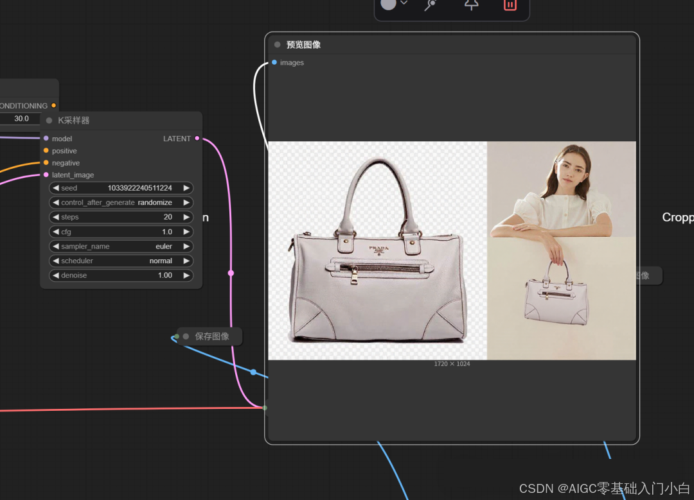Increase cfg with the right arrow
The image size is (694, 500).
186,232
